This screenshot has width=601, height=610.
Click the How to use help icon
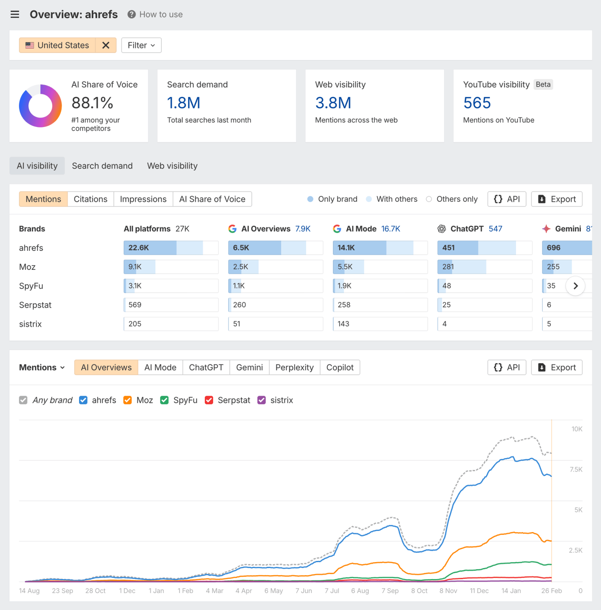pos(131,14)
